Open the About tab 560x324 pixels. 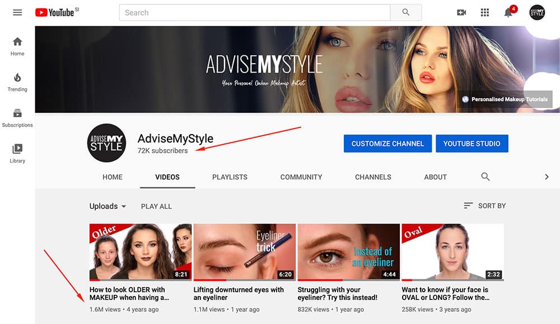point(435,177)
